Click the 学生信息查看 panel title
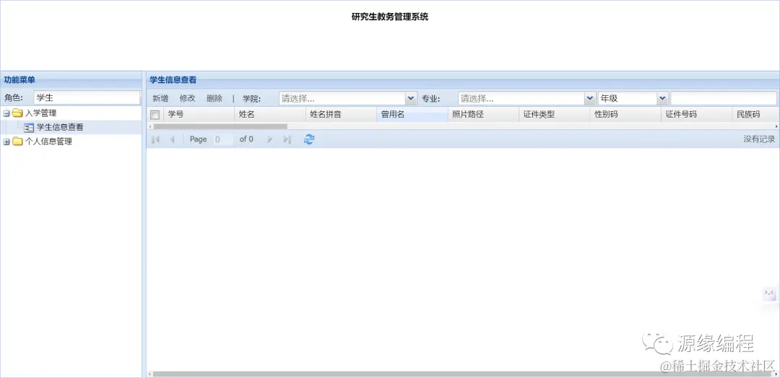This screenshot has height=378, width=780. [x=173, y=79]
